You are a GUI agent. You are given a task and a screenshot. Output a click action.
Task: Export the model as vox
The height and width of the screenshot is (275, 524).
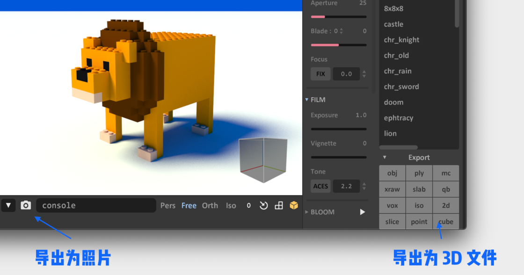(x=392, y=205)
